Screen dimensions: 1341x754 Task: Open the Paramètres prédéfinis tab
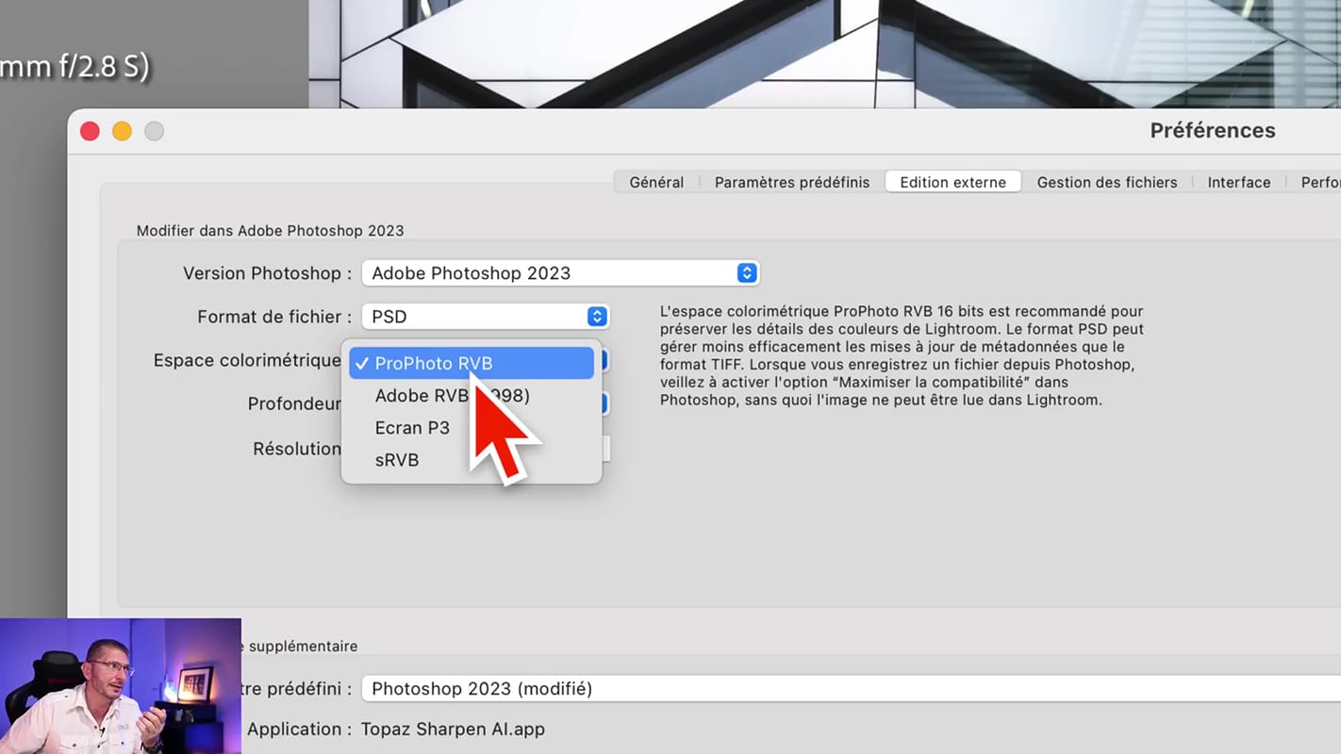click(x=792, y=182)
